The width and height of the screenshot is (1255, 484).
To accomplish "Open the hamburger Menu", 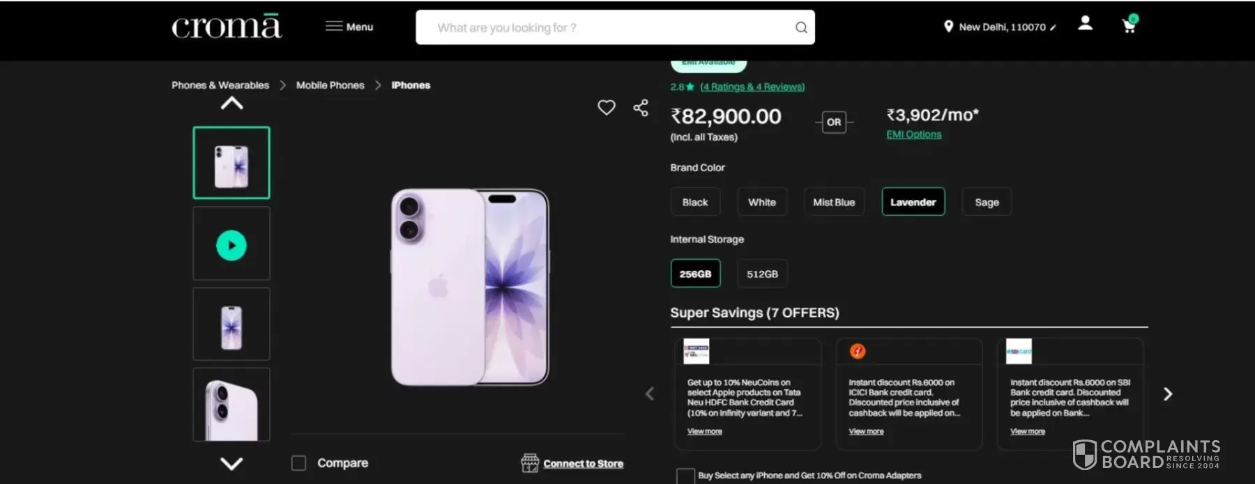I will point(349,26).
